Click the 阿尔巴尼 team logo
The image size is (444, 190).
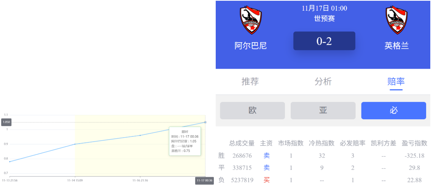coord(251,20)
